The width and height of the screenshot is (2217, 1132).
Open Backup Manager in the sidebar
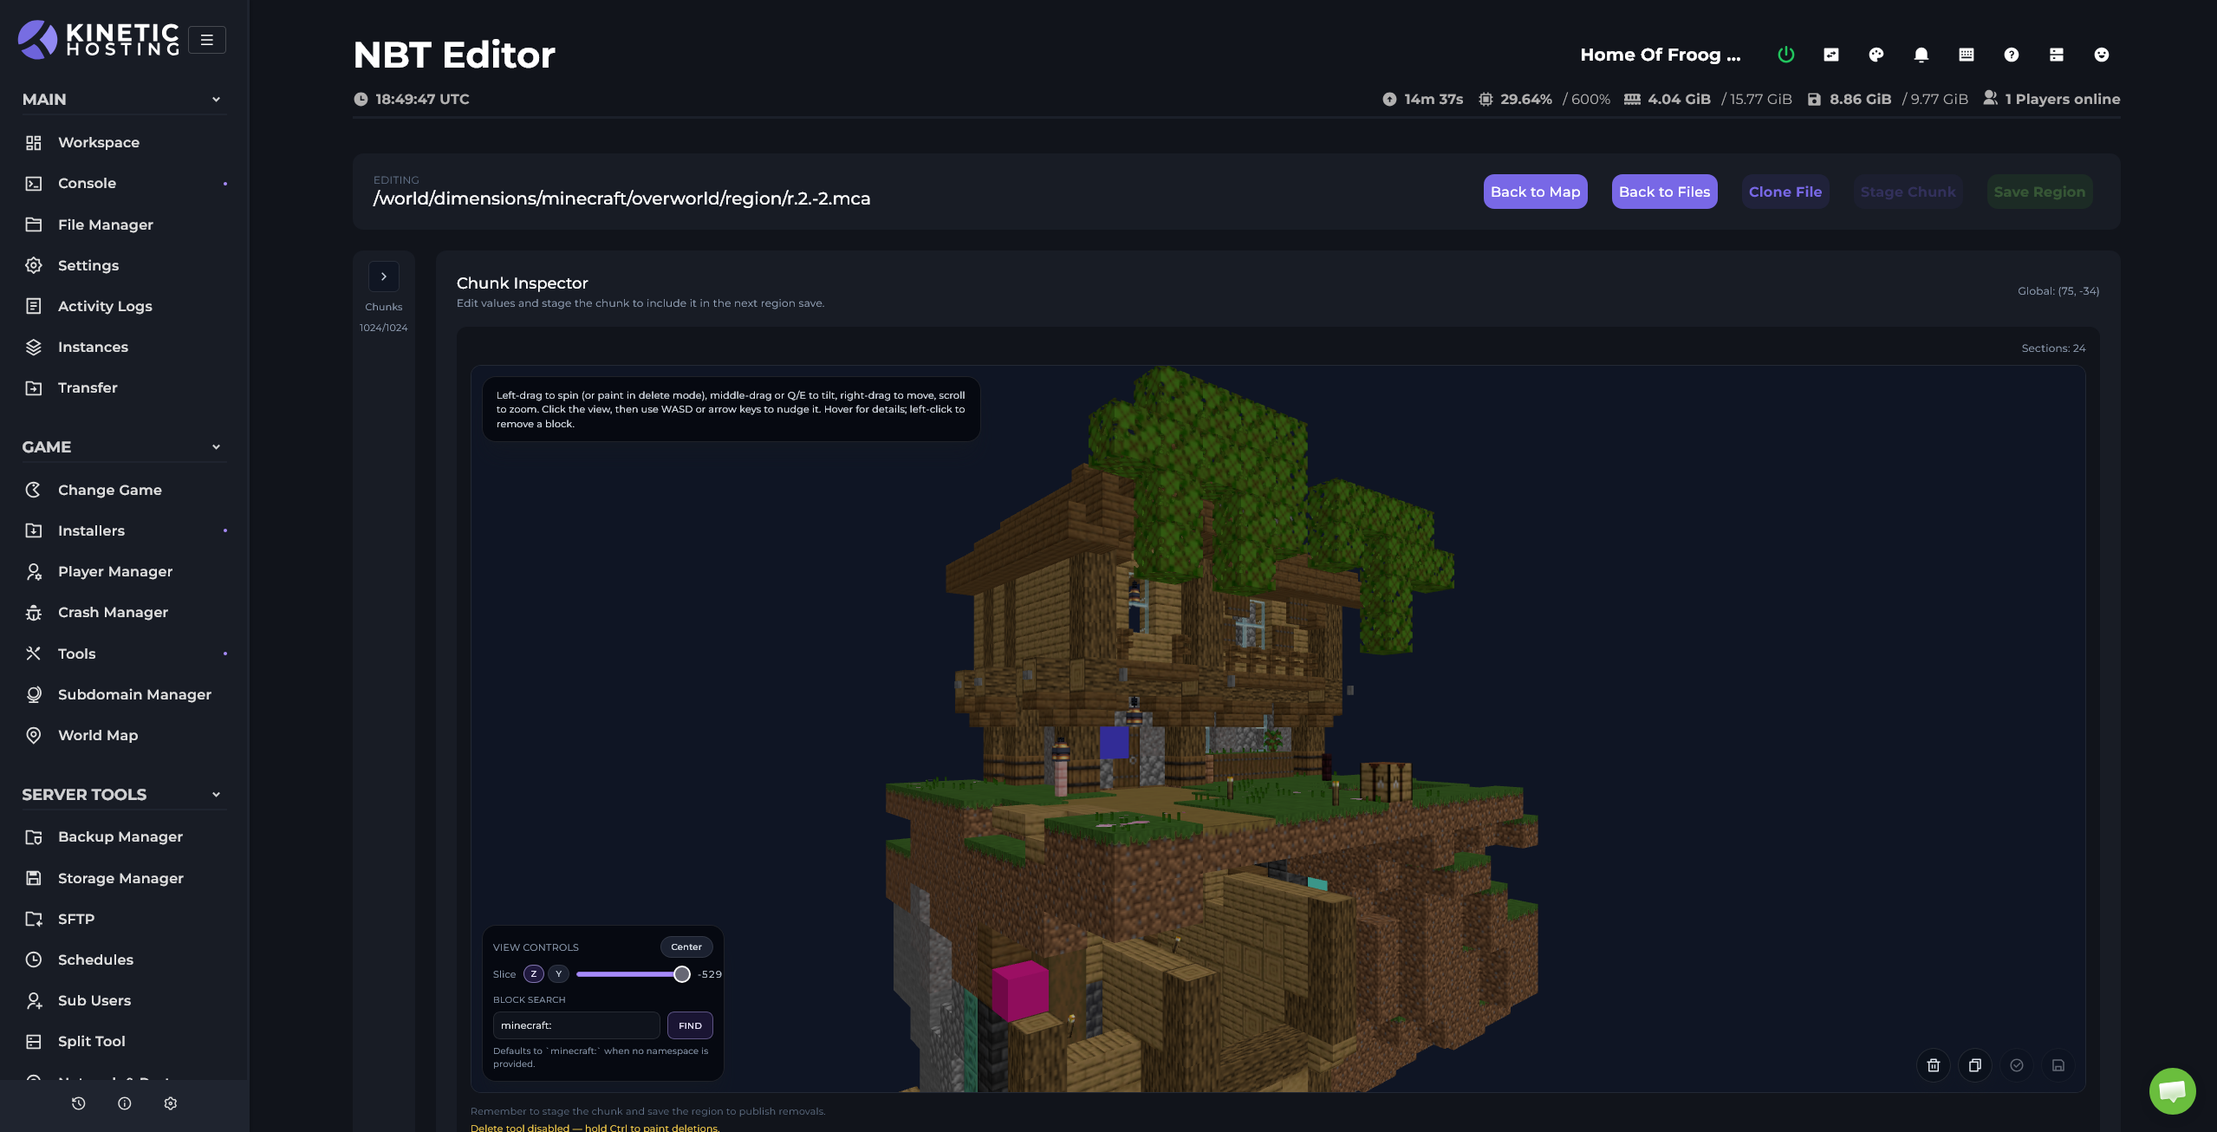123,836
